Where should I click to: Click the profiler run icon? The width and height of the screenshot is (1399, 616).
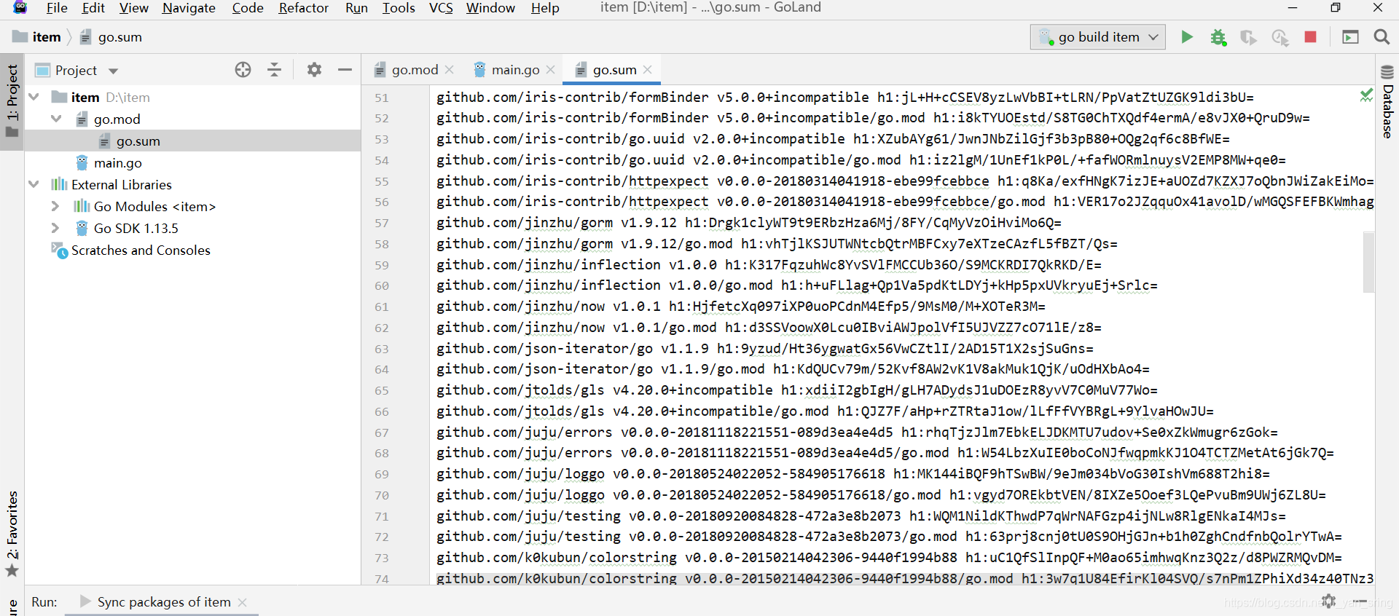[1280, 37]
